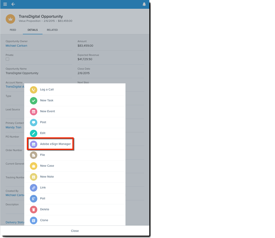Open the notifications bell
The height and width of the screenshot is (238, 275).
(144, 4)
